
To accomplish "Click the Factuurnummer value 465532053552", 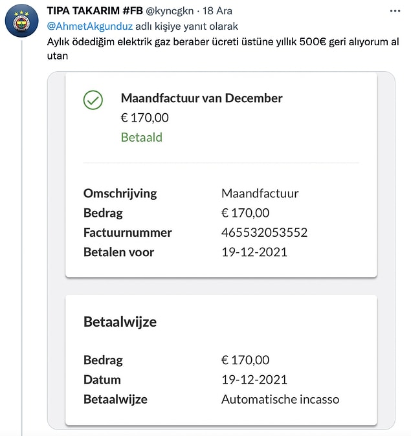I will (264, 232).
